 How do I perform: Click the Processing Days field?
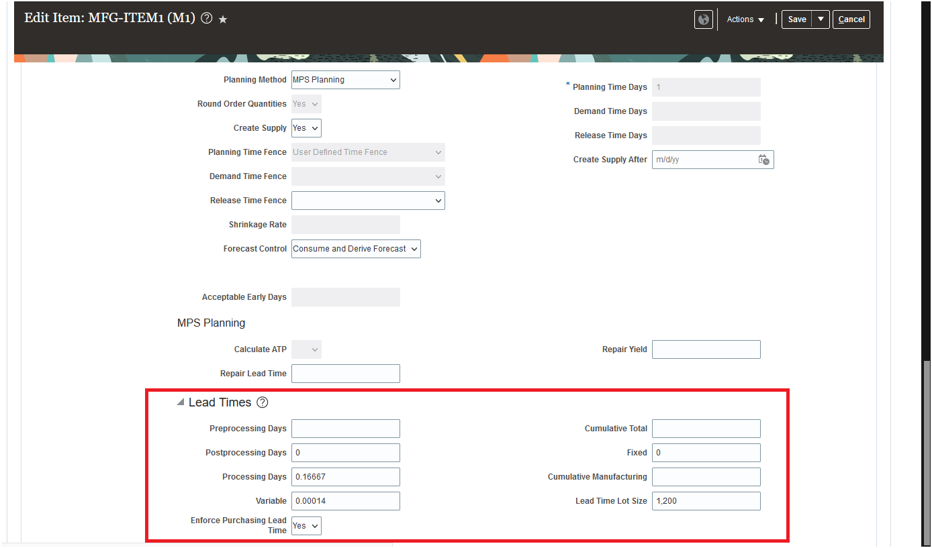pyautogui.click(x=346, y=477)
